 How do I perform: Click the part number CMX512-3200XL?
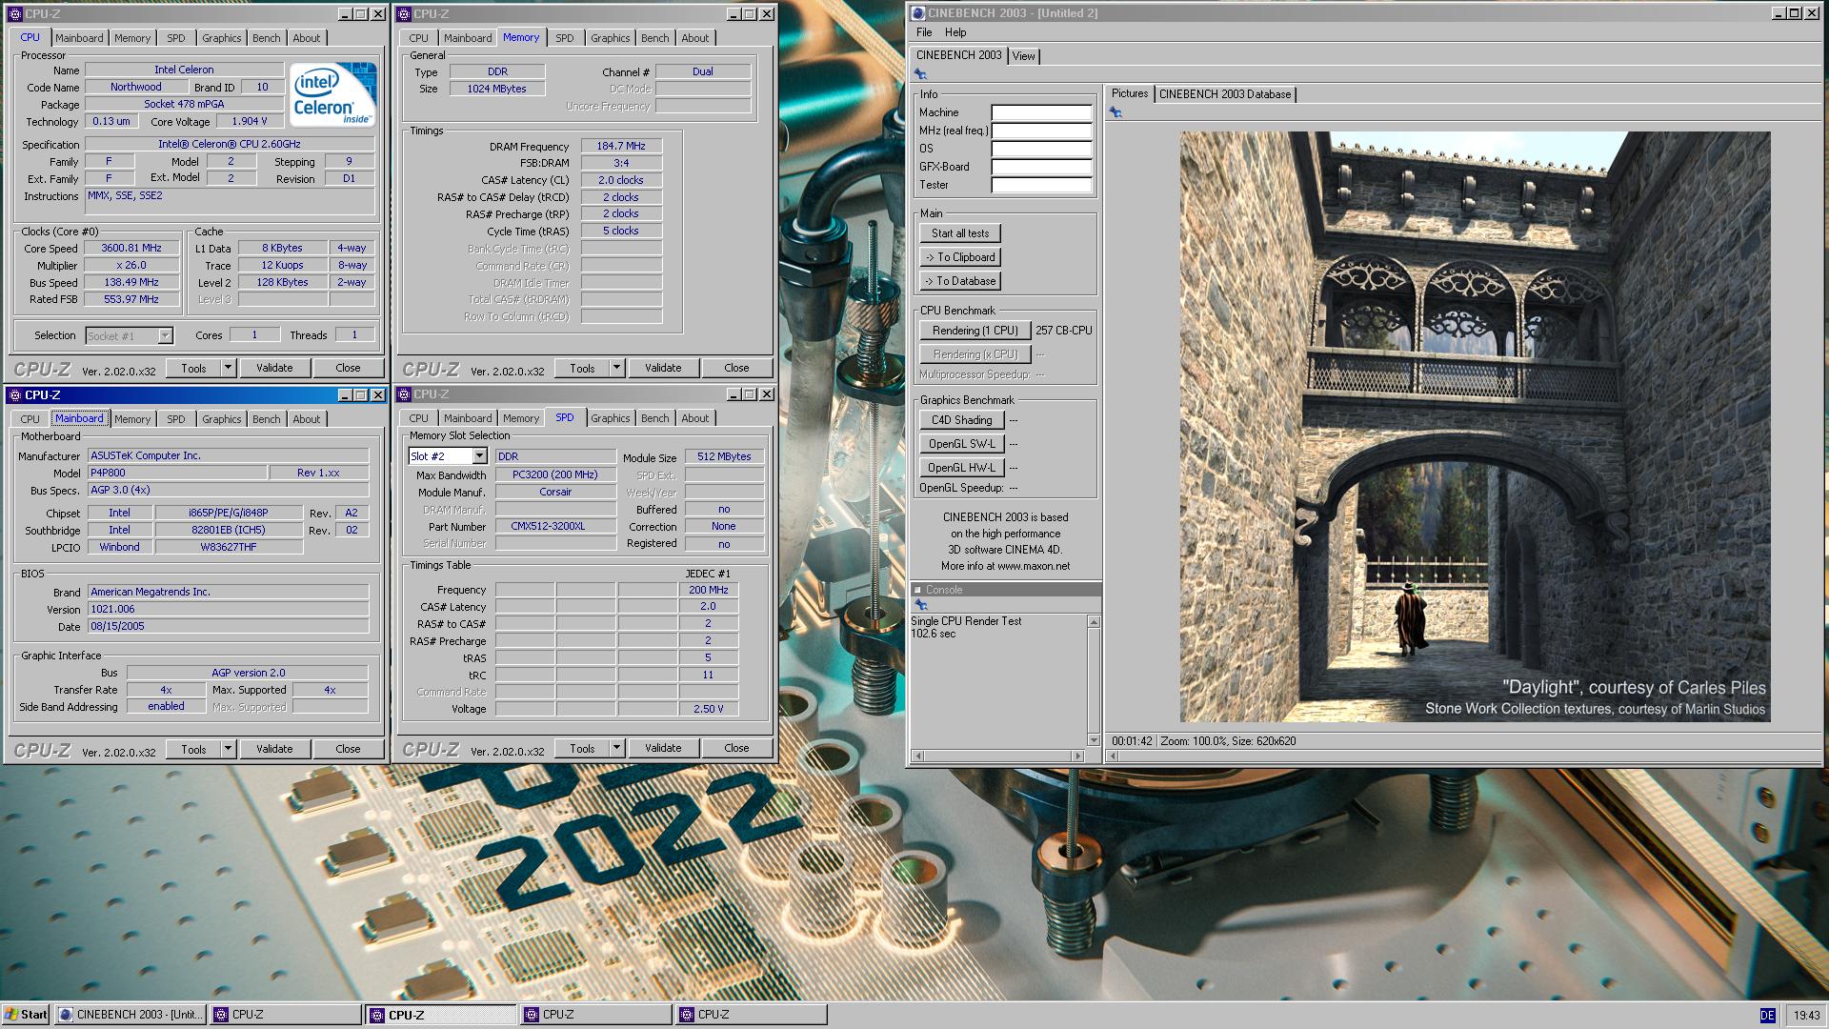[x=555, y=526]
